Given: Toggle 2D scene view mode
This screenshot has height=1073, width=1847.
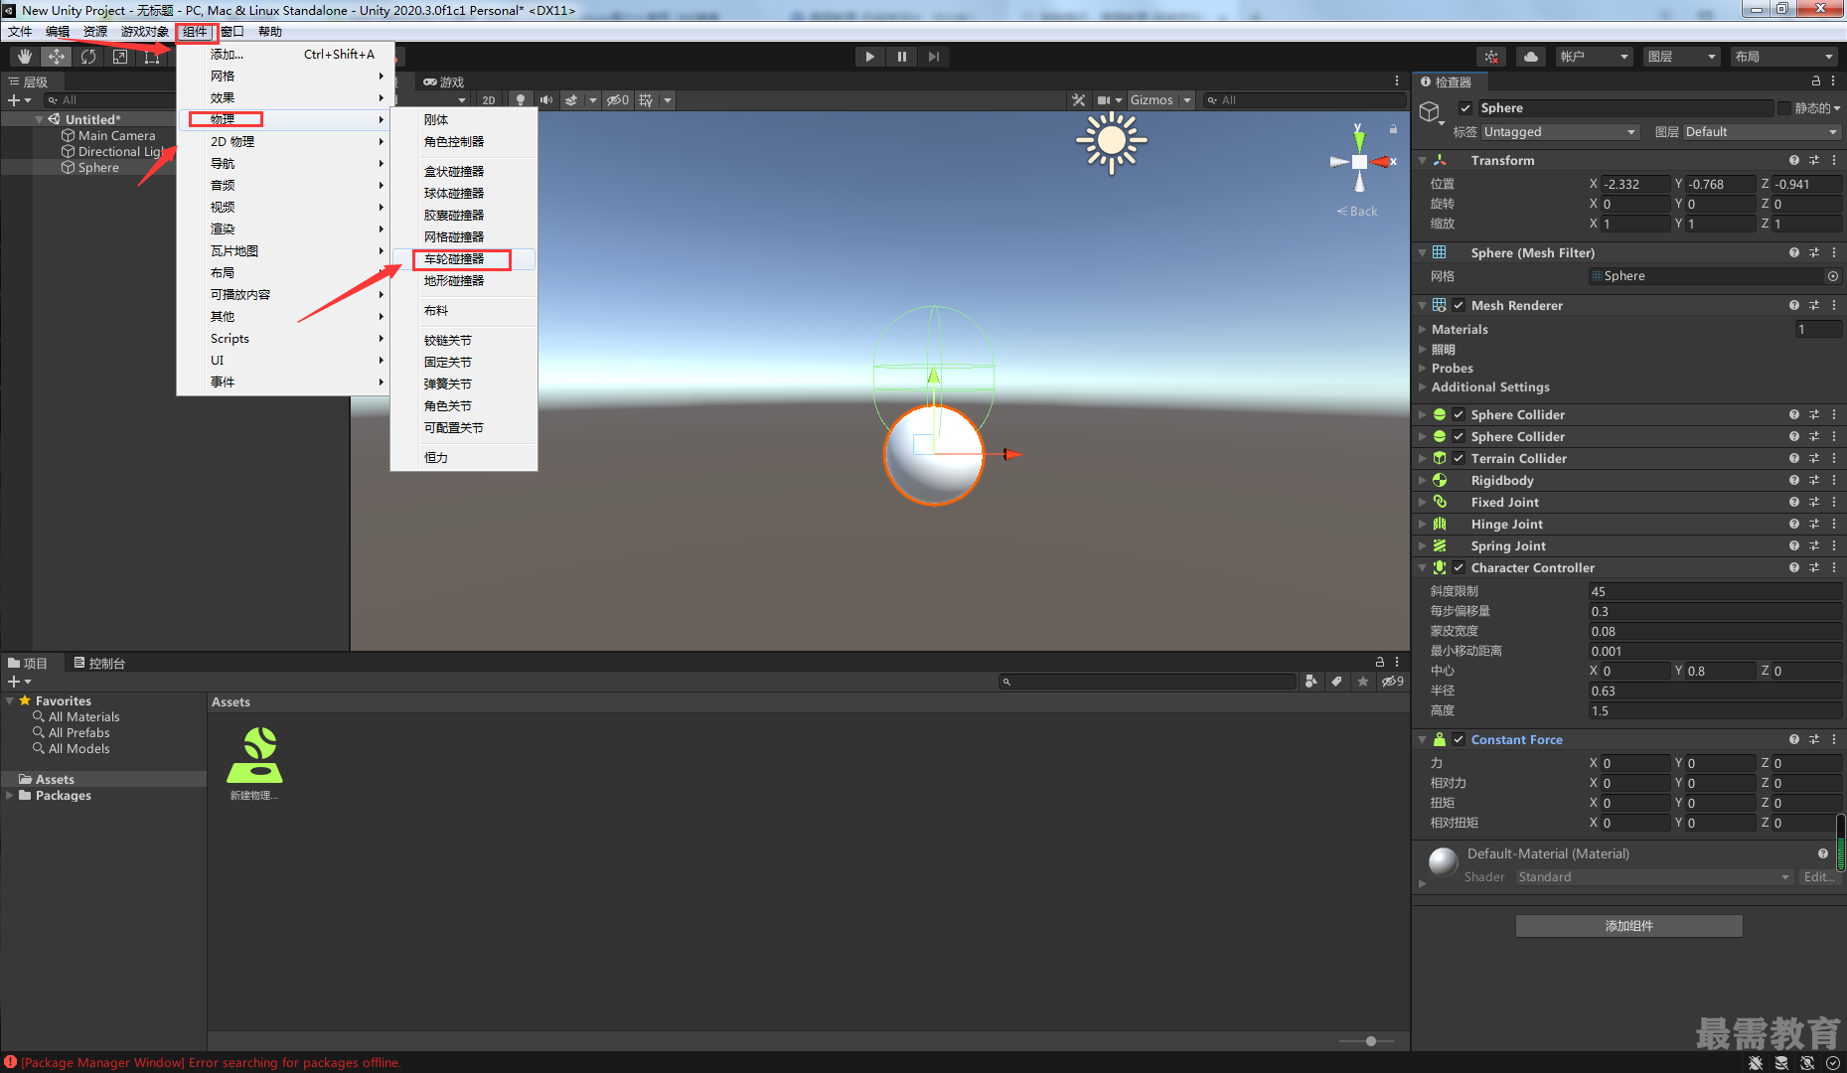Looking at the screenshot, I should [x=489, y=100].
